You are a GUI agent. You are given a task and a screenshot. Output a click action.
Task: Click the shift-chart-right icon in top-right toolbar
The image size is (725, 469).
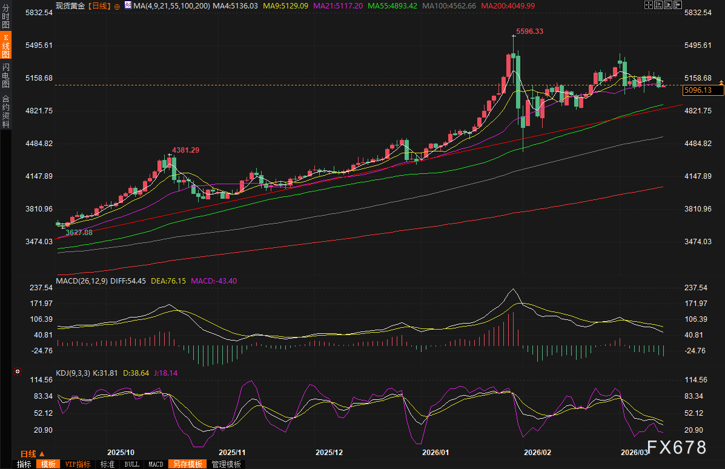point(677,5)
